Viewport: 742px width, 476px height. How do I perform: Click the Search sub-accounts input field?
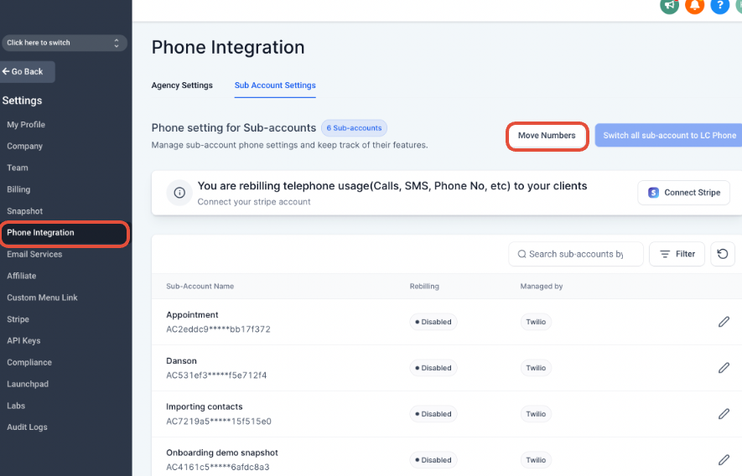575,254
